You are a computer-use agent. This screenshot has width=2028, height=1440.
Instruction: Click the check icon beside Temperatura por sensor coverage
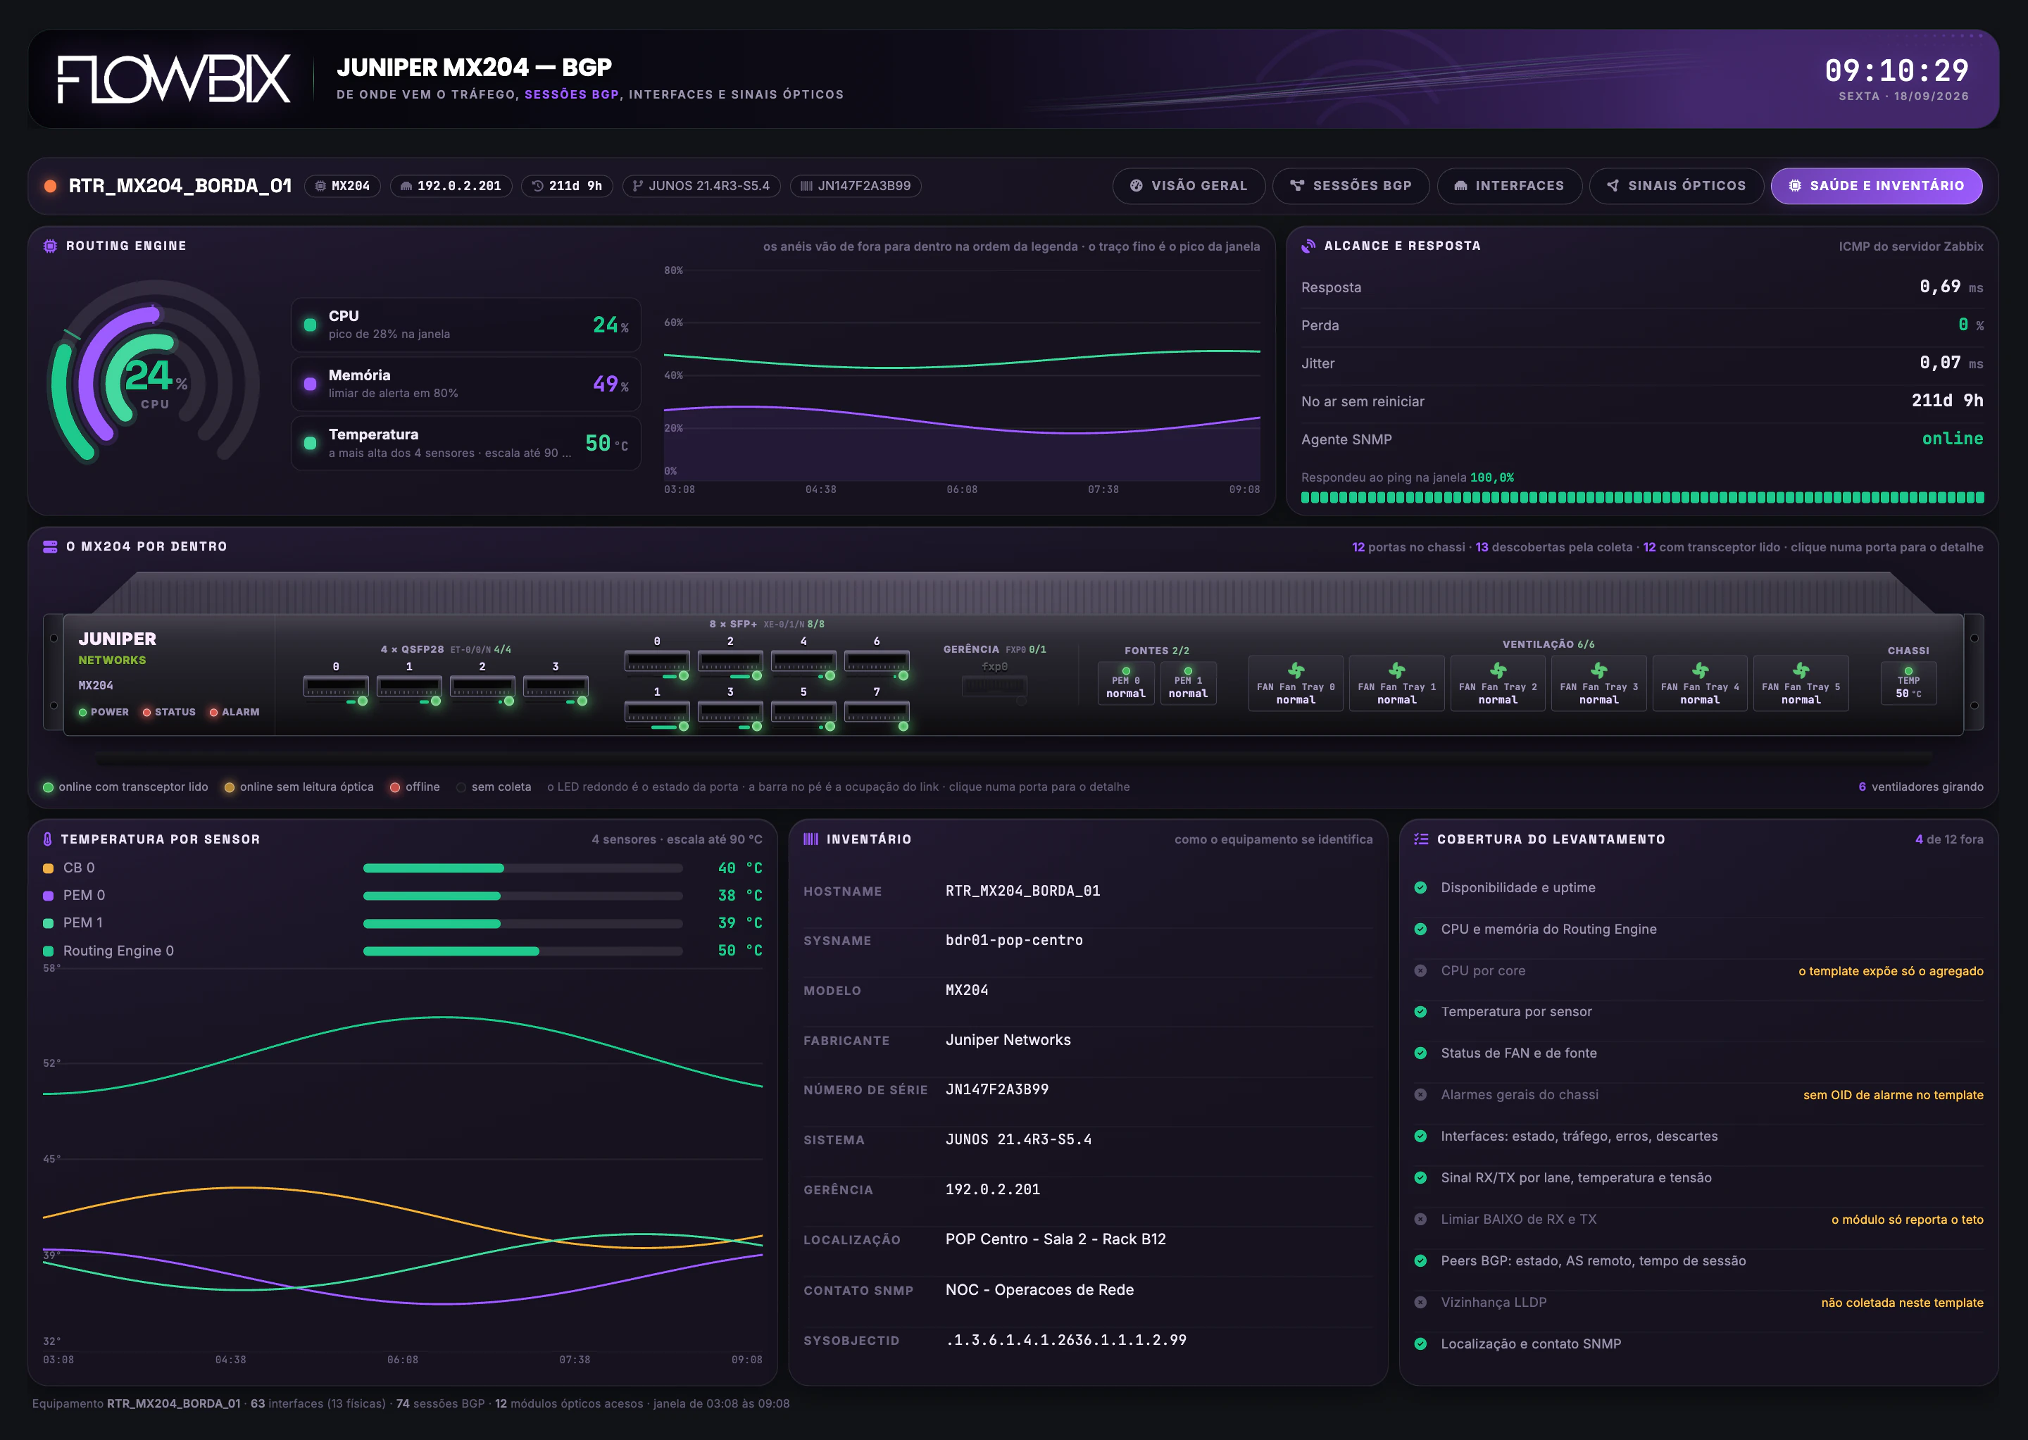[x=1420, y=1012]
